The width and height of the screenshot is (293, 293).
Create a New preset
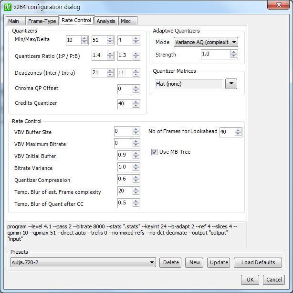click(x=194, y=262)
